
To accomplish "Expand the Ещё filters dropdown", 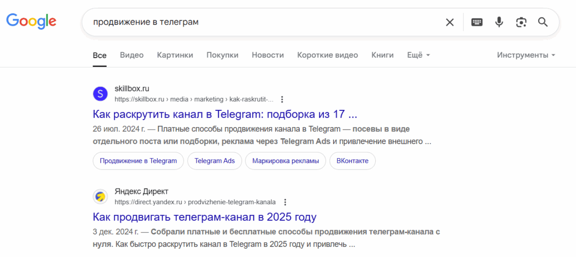I will [418, 55].
